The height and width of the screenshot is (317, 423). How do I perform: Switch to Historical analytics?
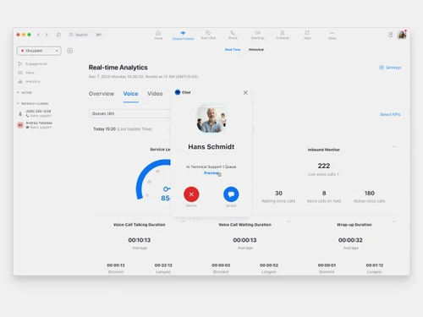click(x=256, y=50)
